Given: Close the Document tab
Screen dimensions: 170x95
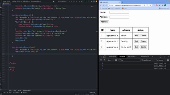Looking at the screenshot, I should coord(119,2).
